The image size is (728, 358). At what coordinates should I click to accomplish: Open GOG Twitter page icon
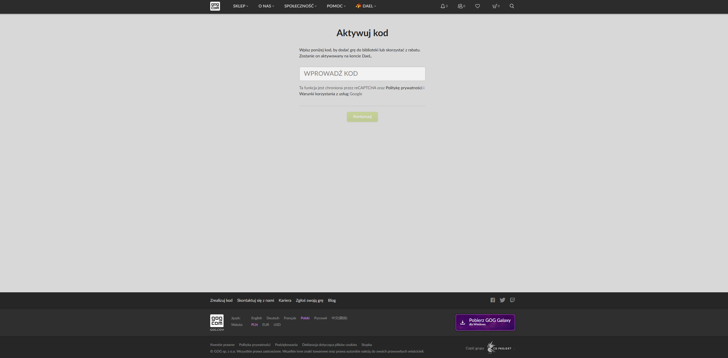point(502,300)
